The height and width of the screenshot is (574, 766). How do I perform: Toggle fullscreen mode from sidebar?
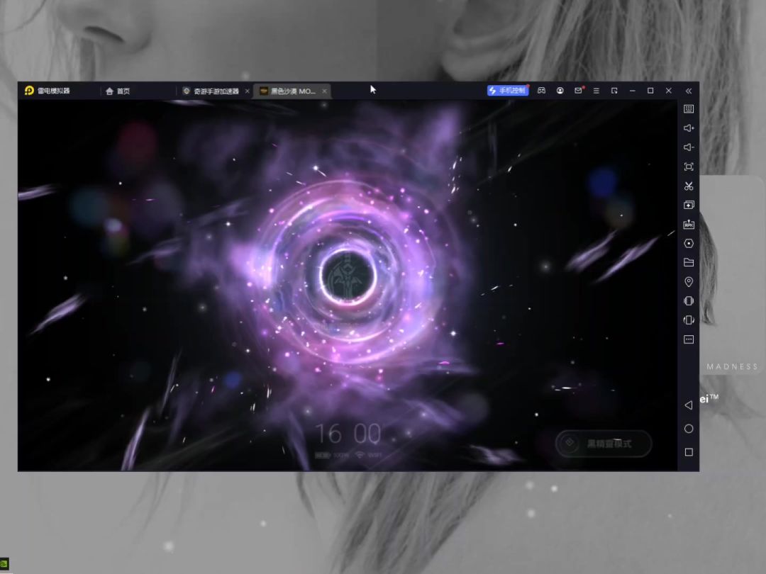point(688,167)
